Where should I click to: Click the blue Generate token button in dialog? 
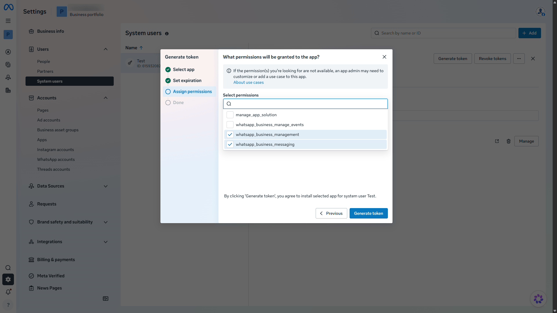point(368,213)
